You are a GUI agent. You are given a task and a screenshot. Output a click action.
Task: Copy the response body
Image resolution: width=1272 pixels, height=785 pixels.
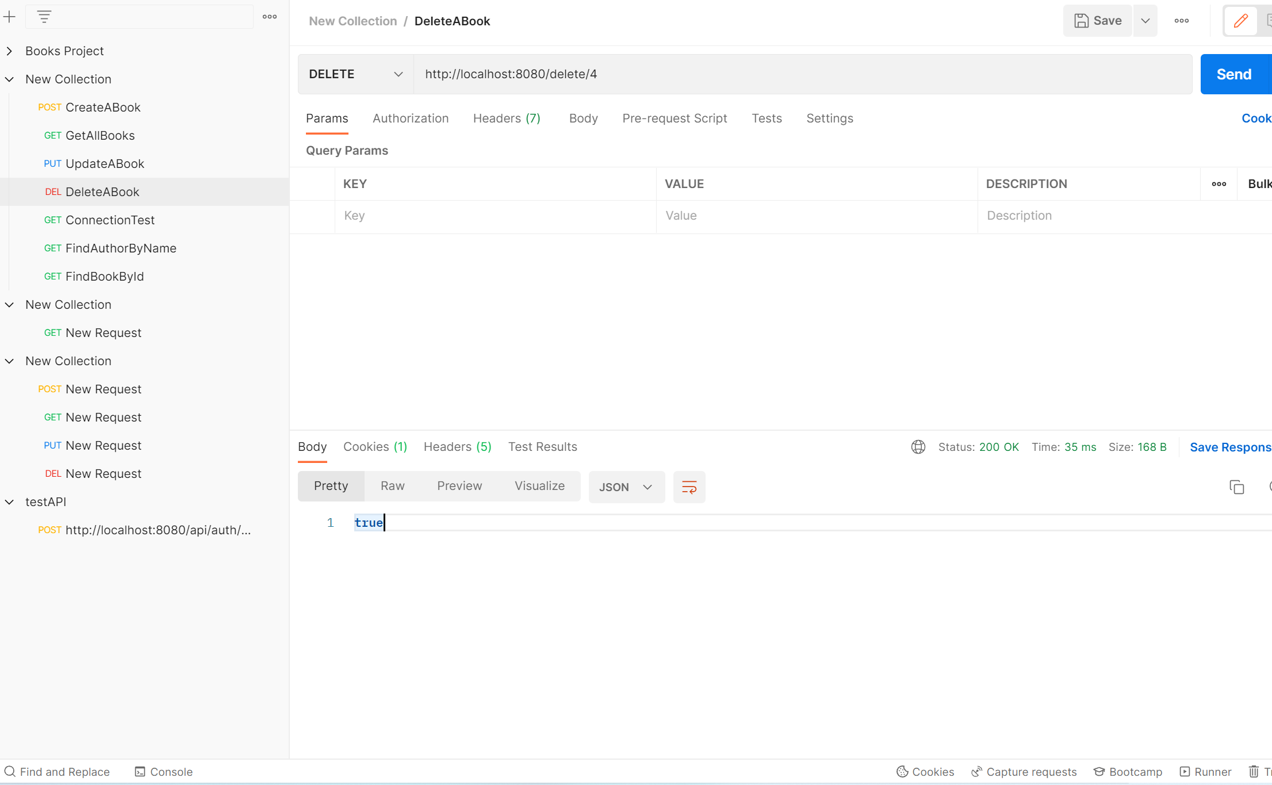coord(1236,487)
